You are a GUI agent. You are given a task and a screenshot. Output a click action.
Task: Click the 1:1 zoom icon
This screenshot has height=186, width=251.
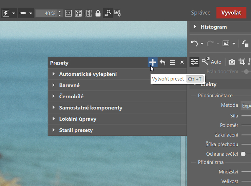tap(68, 13)
